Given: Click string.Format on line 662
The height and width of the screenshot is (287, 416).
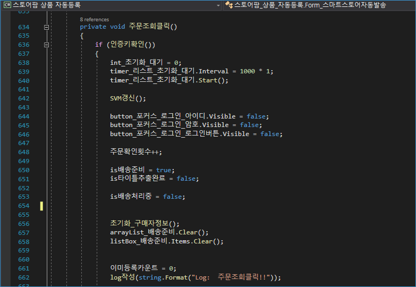Looking at the screenshot, I should click(x=163, y=277).
